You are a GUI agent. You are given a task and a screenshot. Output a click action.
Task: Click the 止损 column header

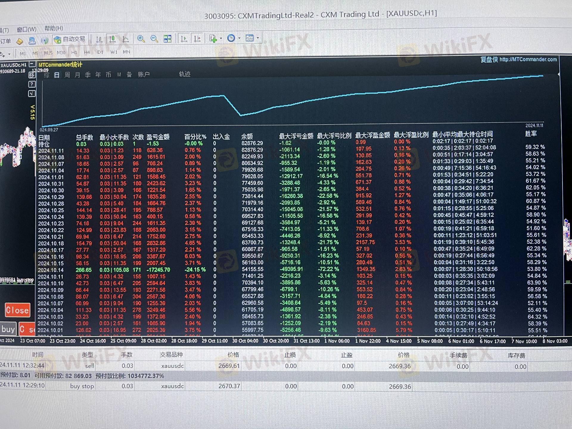coord(290,355)
